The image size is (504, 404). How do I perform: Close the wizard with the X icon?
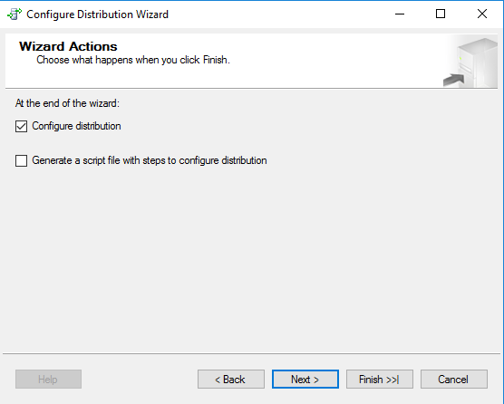click(482, 14)
